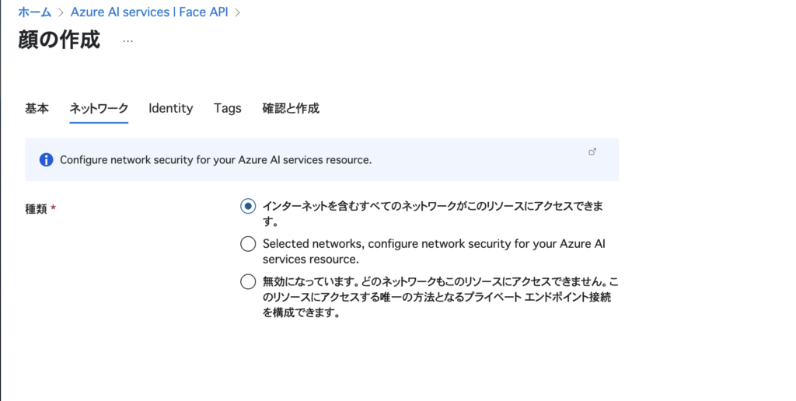Click the 種類 field label
Image resolution: width=796 pixels, height=401 pixels.
[36, 208]
